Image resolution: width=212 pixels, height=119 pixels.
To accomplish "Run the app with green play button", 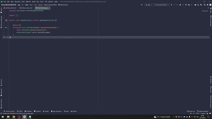I will (x=172, y=5).
